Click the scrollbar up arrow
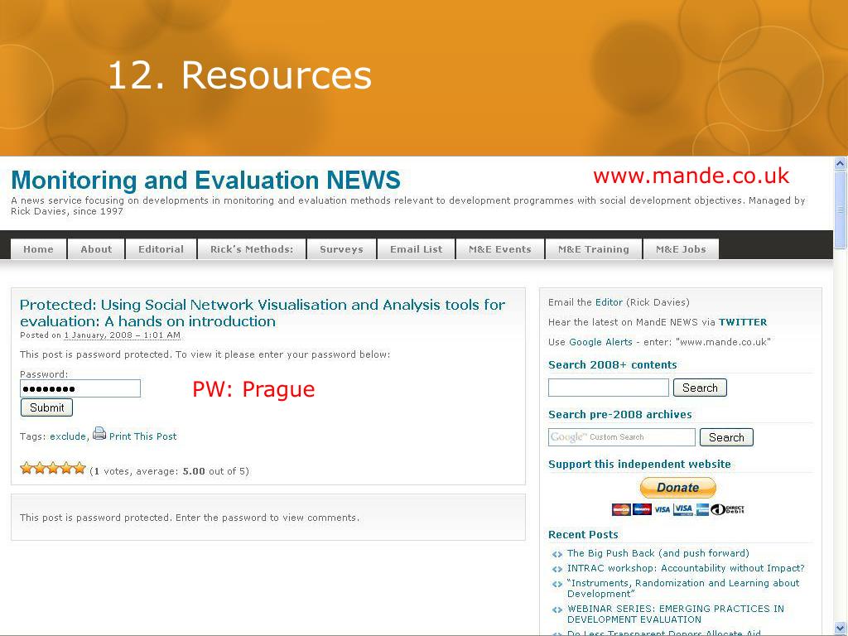The width and height of the screenshot is (848, 636). [841, 163]
